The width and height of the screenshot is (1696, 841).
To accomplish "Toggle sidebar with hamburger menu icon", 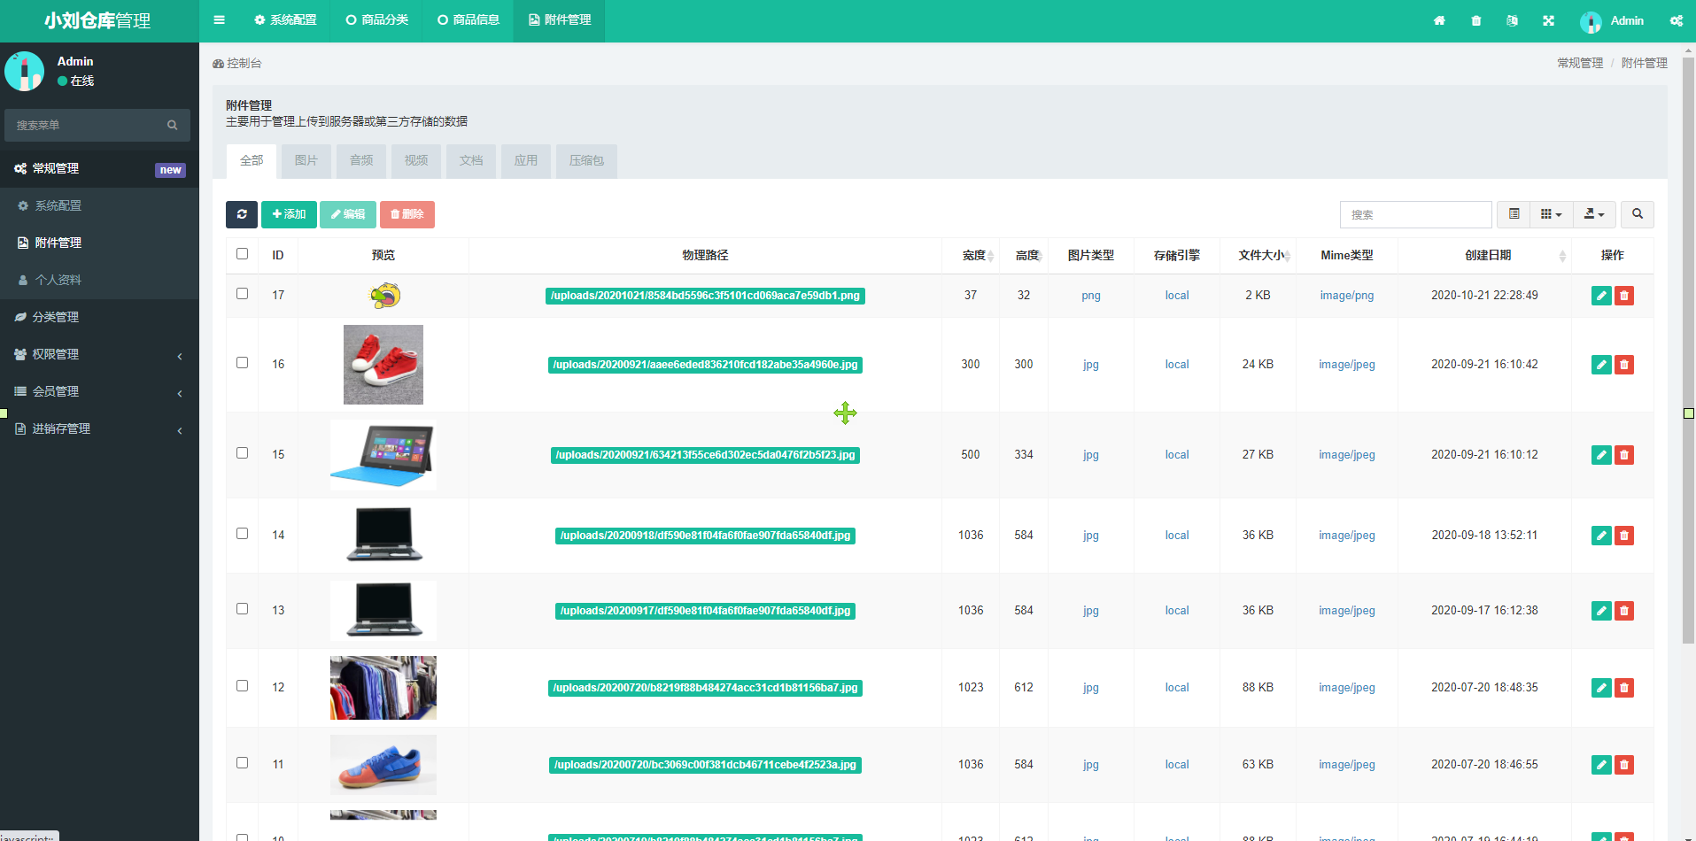I will (x=219, y=20).
